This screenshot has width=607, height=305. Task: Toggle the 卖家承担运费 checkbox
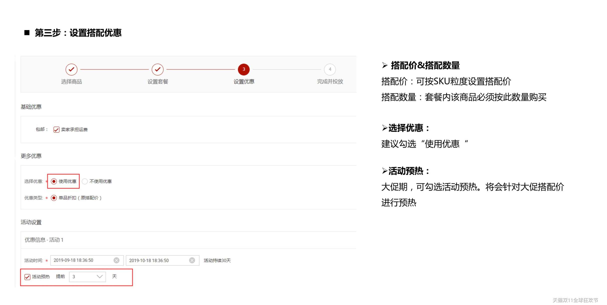(56, 129)
